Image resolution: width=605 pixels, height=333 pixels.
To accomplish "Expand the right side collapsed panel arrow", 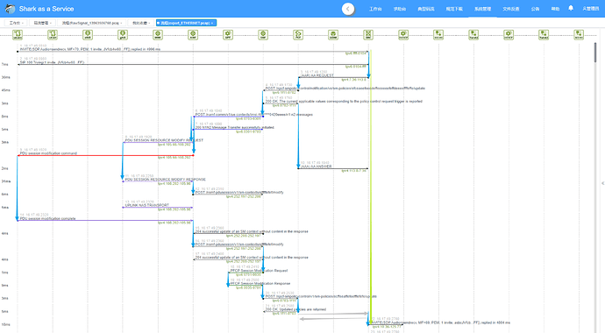I will point(602,183).
